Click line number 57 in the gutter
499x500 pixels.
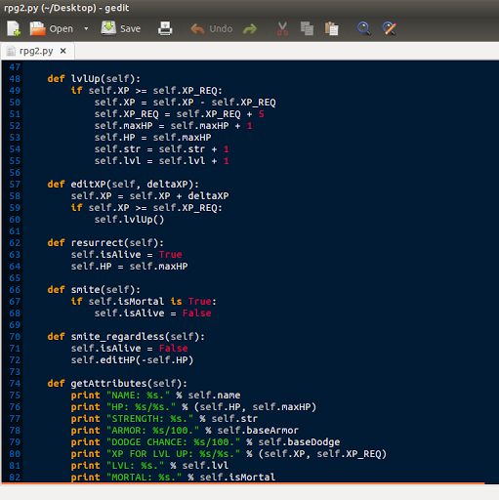tap(15, 185)
